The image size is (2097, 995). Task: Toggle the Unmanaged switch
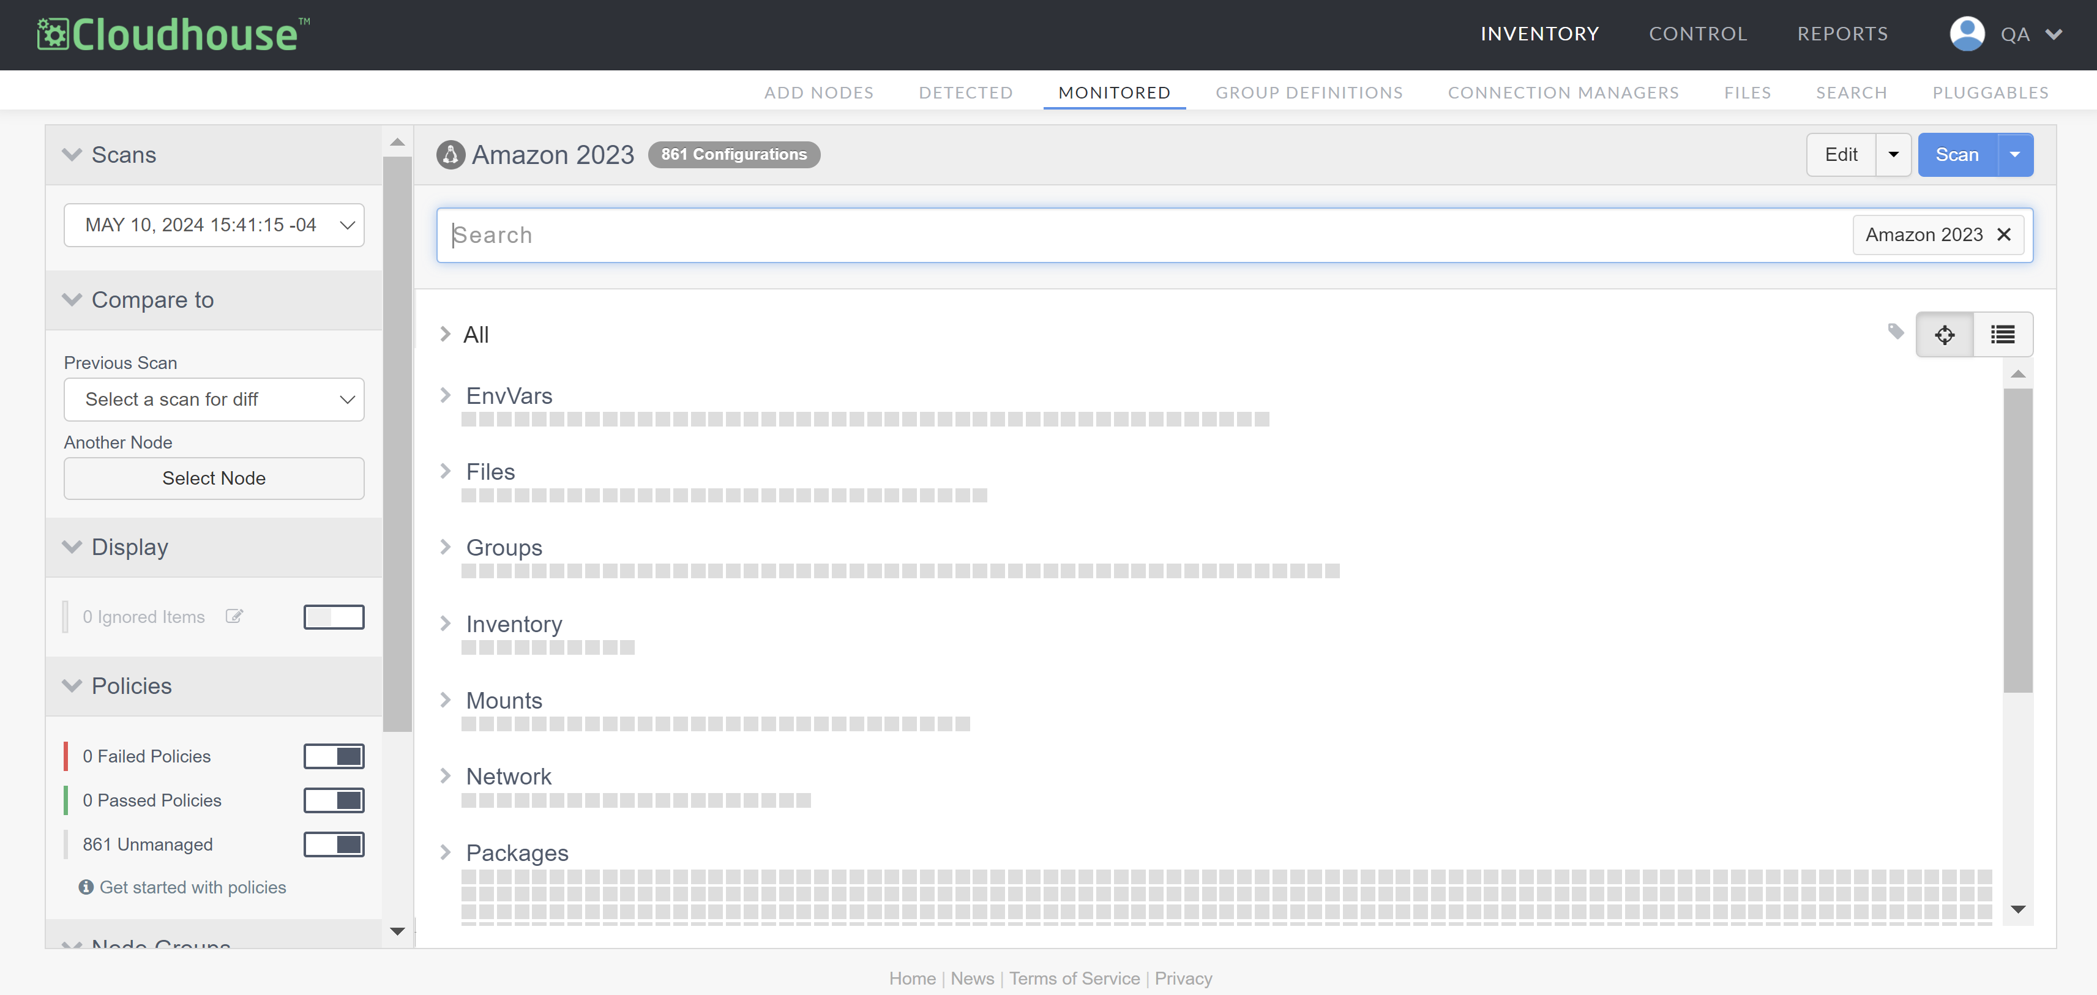[334, 844]
